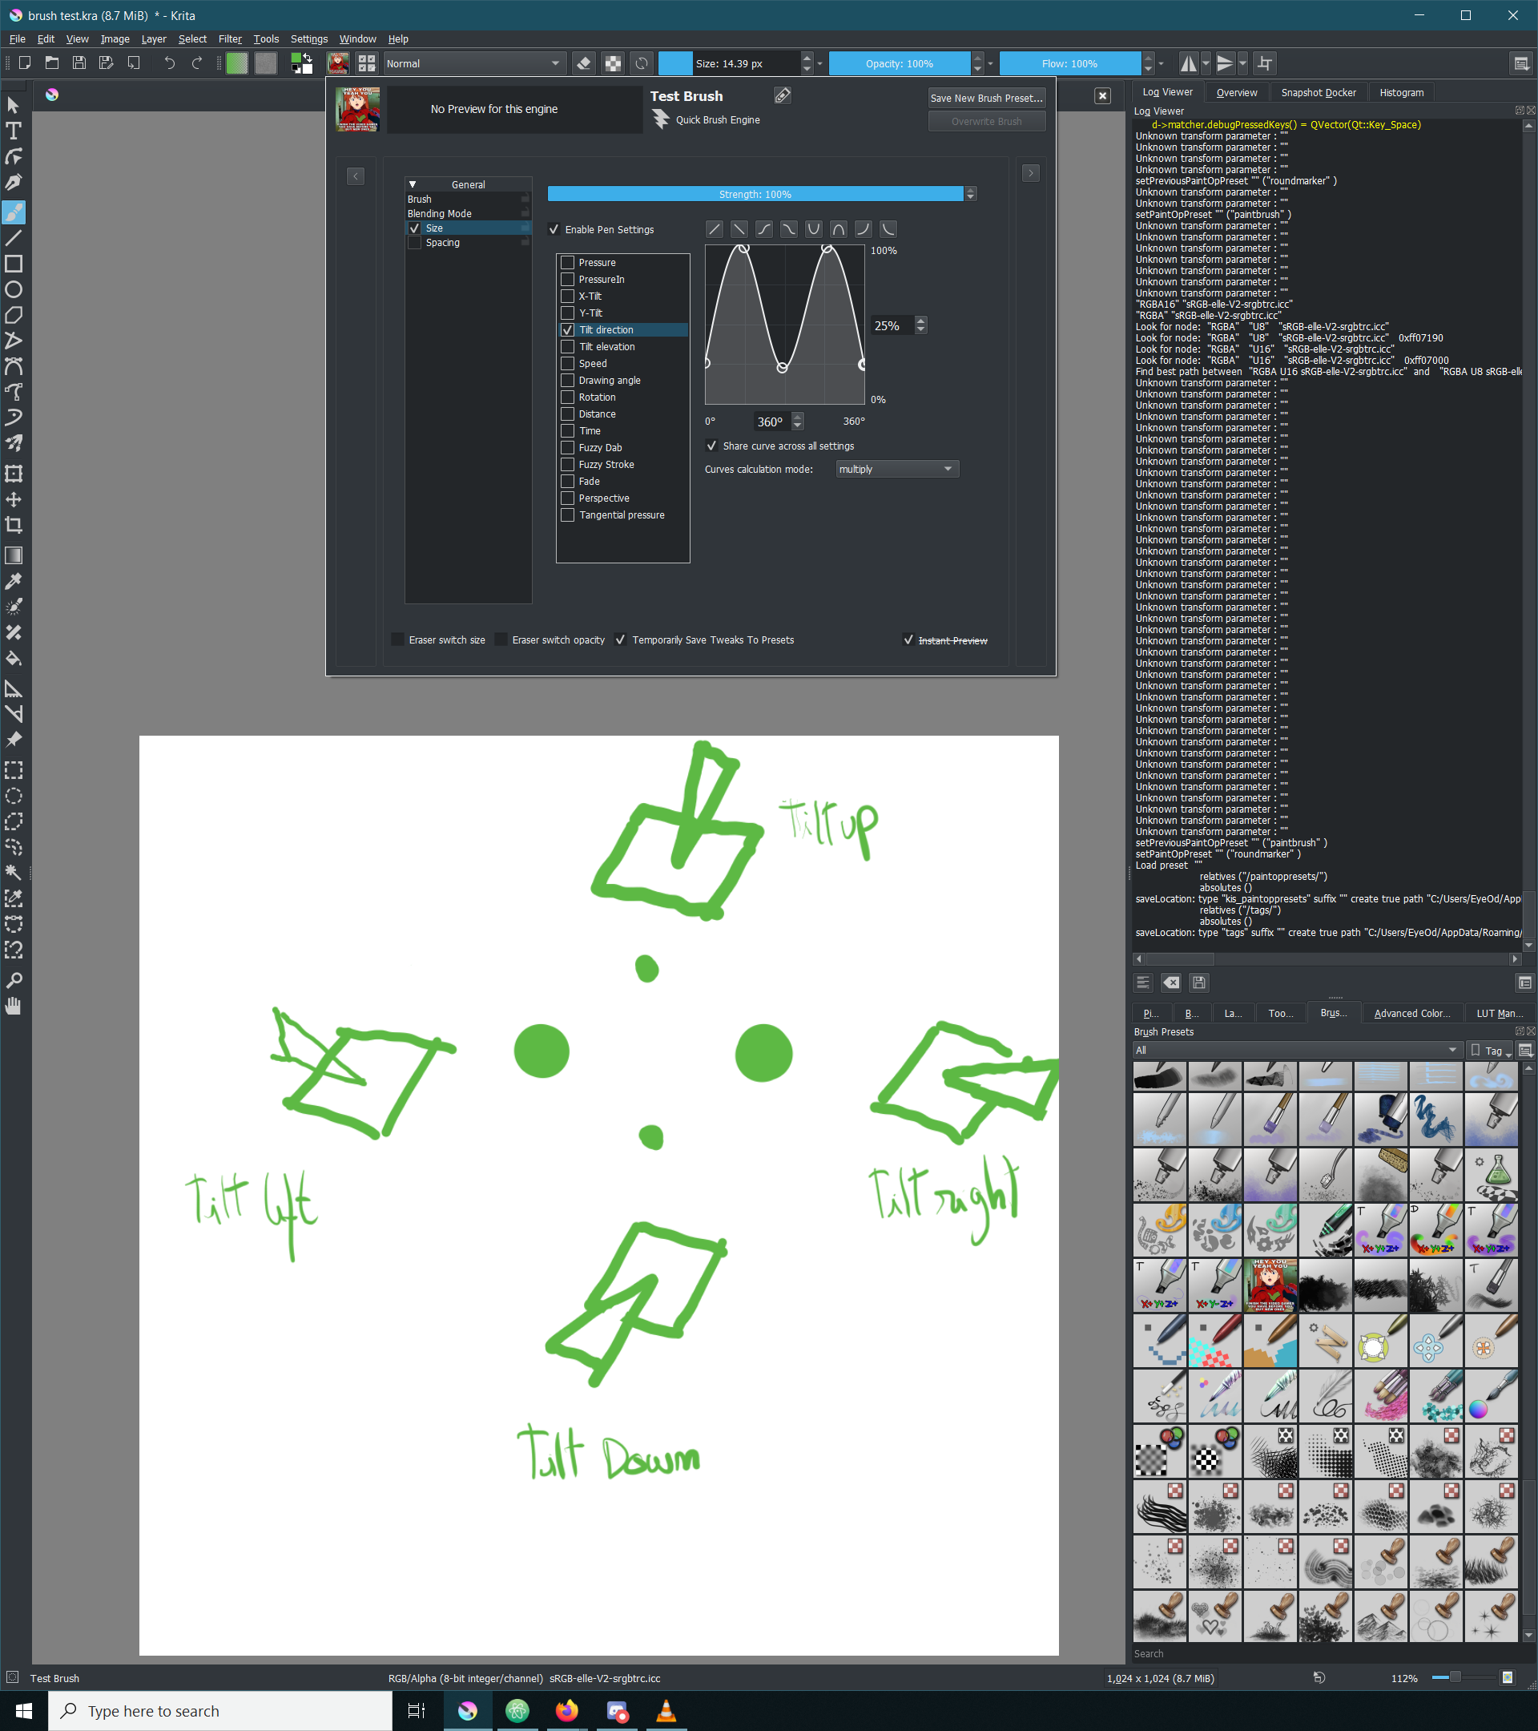Click the rename brush pencil icon
The height and width of the screenshot is (1731, 1538).
782,95
